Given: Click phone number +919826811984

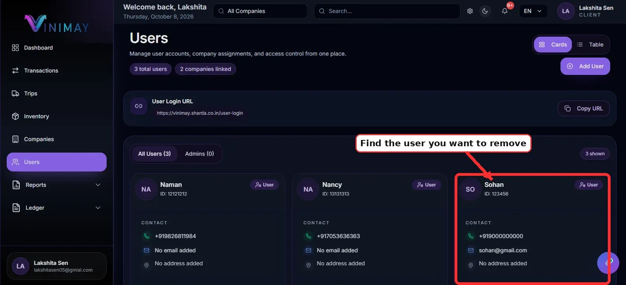Looking at the screenshot, I should pyautogui.click(x=175, y=236).
